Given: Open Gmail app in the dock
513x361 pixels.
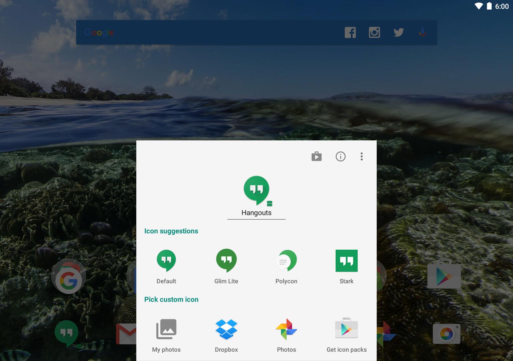Looking at the screenshot, I should point(126,333).
